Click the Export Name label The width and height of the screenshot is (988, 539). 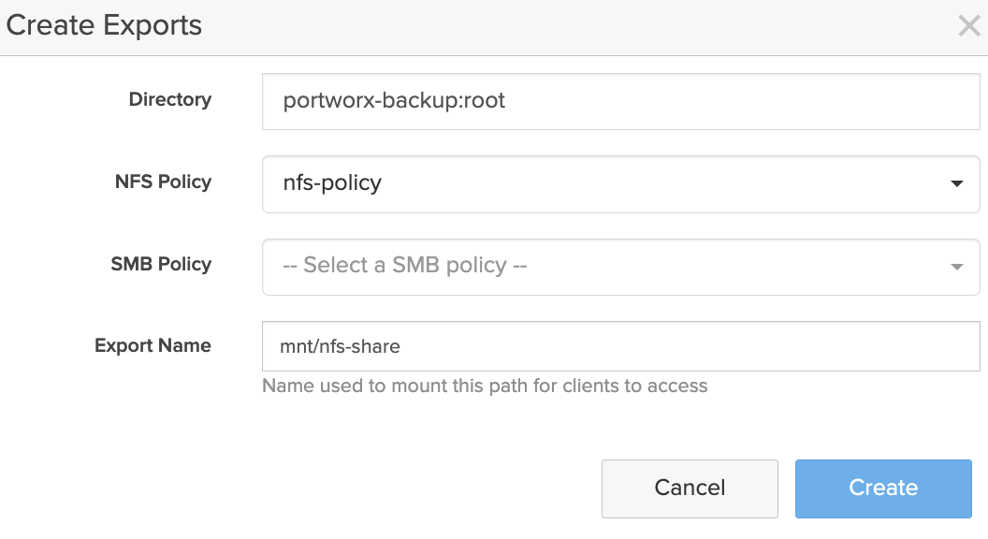(x=153, y=345)
